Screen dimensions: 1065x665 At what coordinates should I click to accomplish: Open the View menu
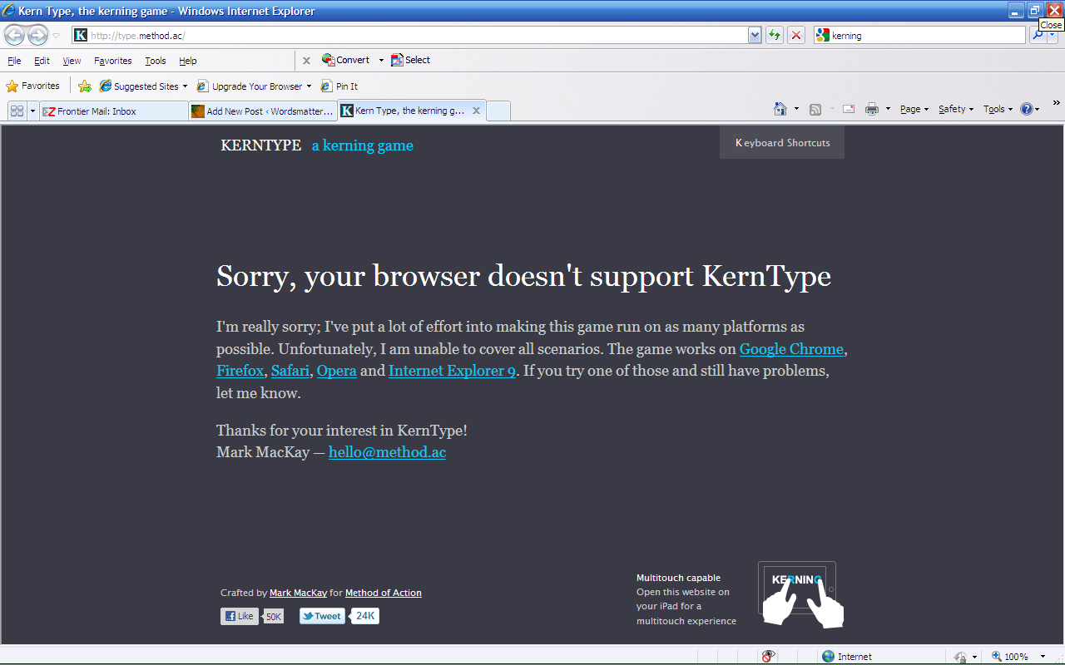click(72, 61)
